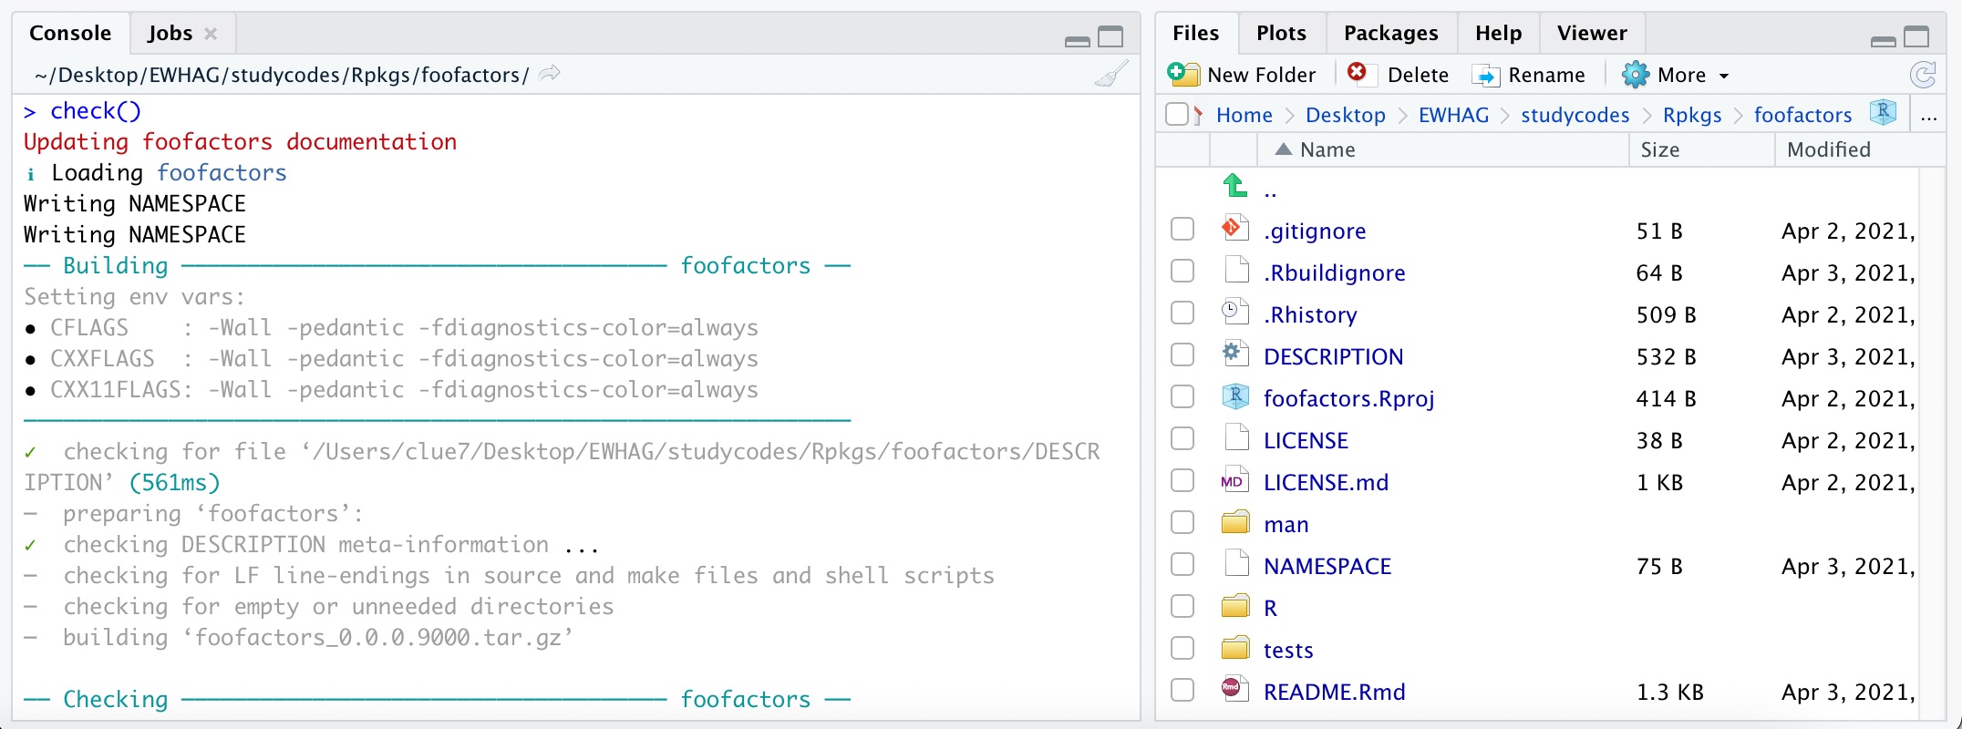Click the man folder icon

point(1235,522)
